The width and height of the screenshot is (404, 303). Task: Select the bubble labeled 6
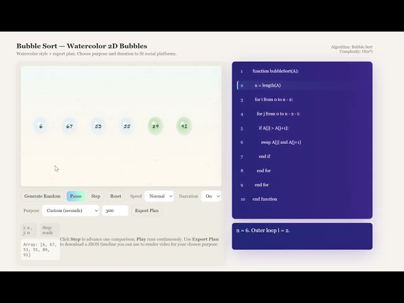pos(40,126)
